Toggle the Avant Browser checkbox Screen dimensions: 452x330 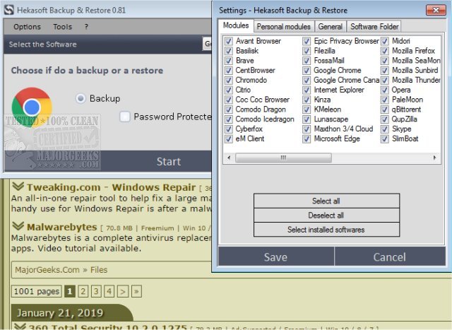tap(229, 41)
